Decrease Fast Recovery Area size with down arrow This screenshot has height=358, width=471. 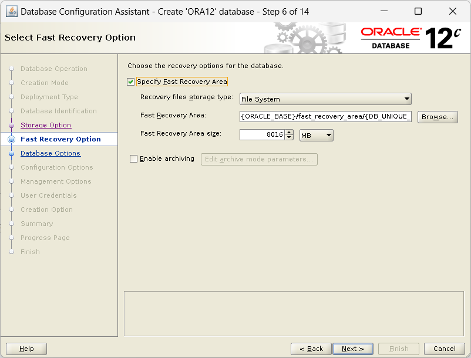pos(289,137)
